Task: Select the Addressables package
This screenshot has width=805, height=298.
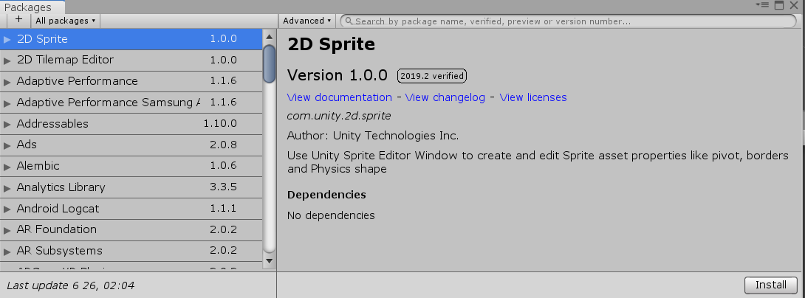Action: (x=131, y=124)
